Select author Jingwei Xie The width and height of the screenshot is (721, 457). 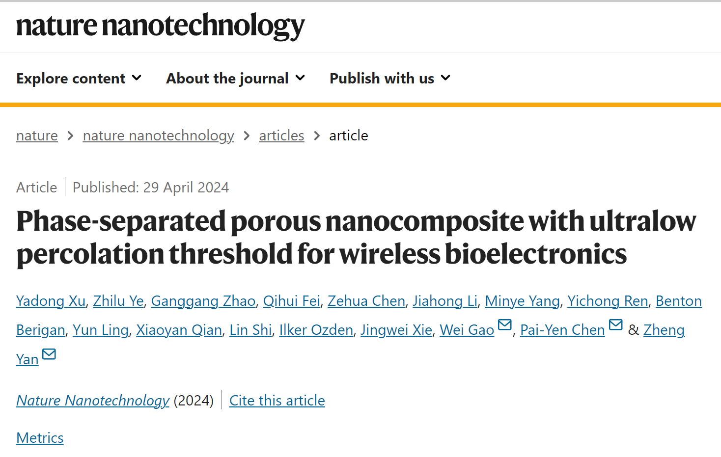click(x=396, y=330)
